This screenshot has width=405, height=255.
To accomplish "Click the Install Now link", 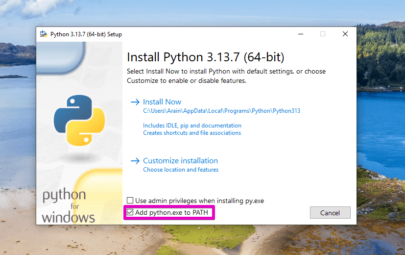I will click(x=162, y=102).
